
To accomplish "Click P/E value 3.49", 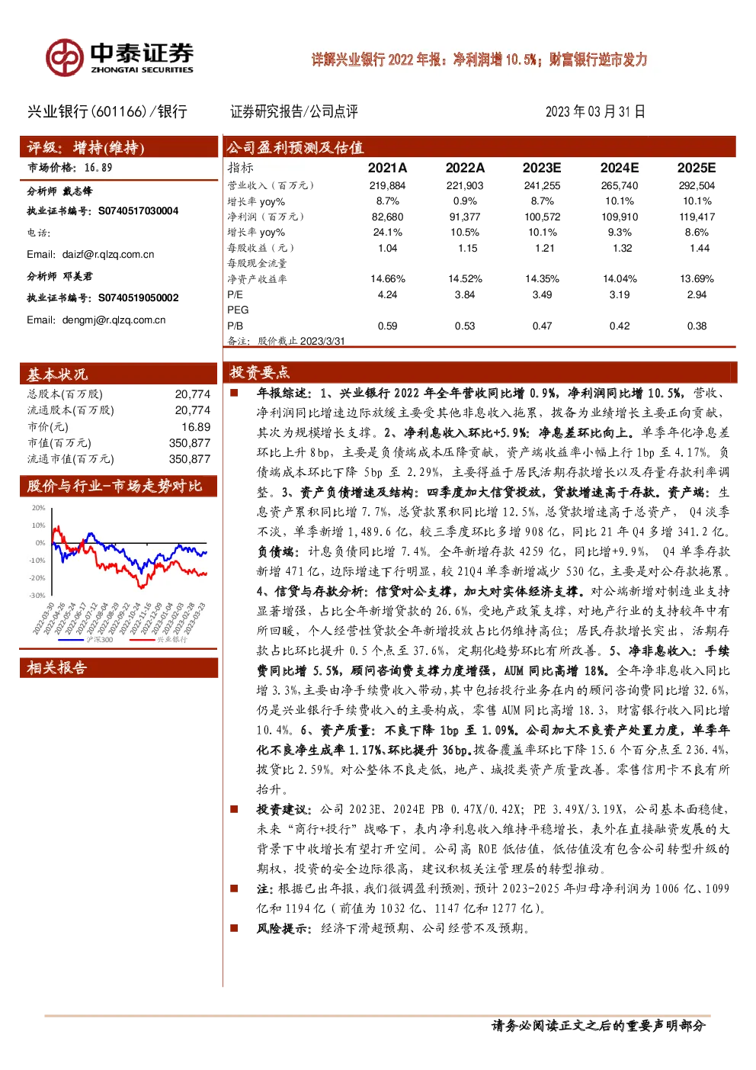I will pos(542,294).
